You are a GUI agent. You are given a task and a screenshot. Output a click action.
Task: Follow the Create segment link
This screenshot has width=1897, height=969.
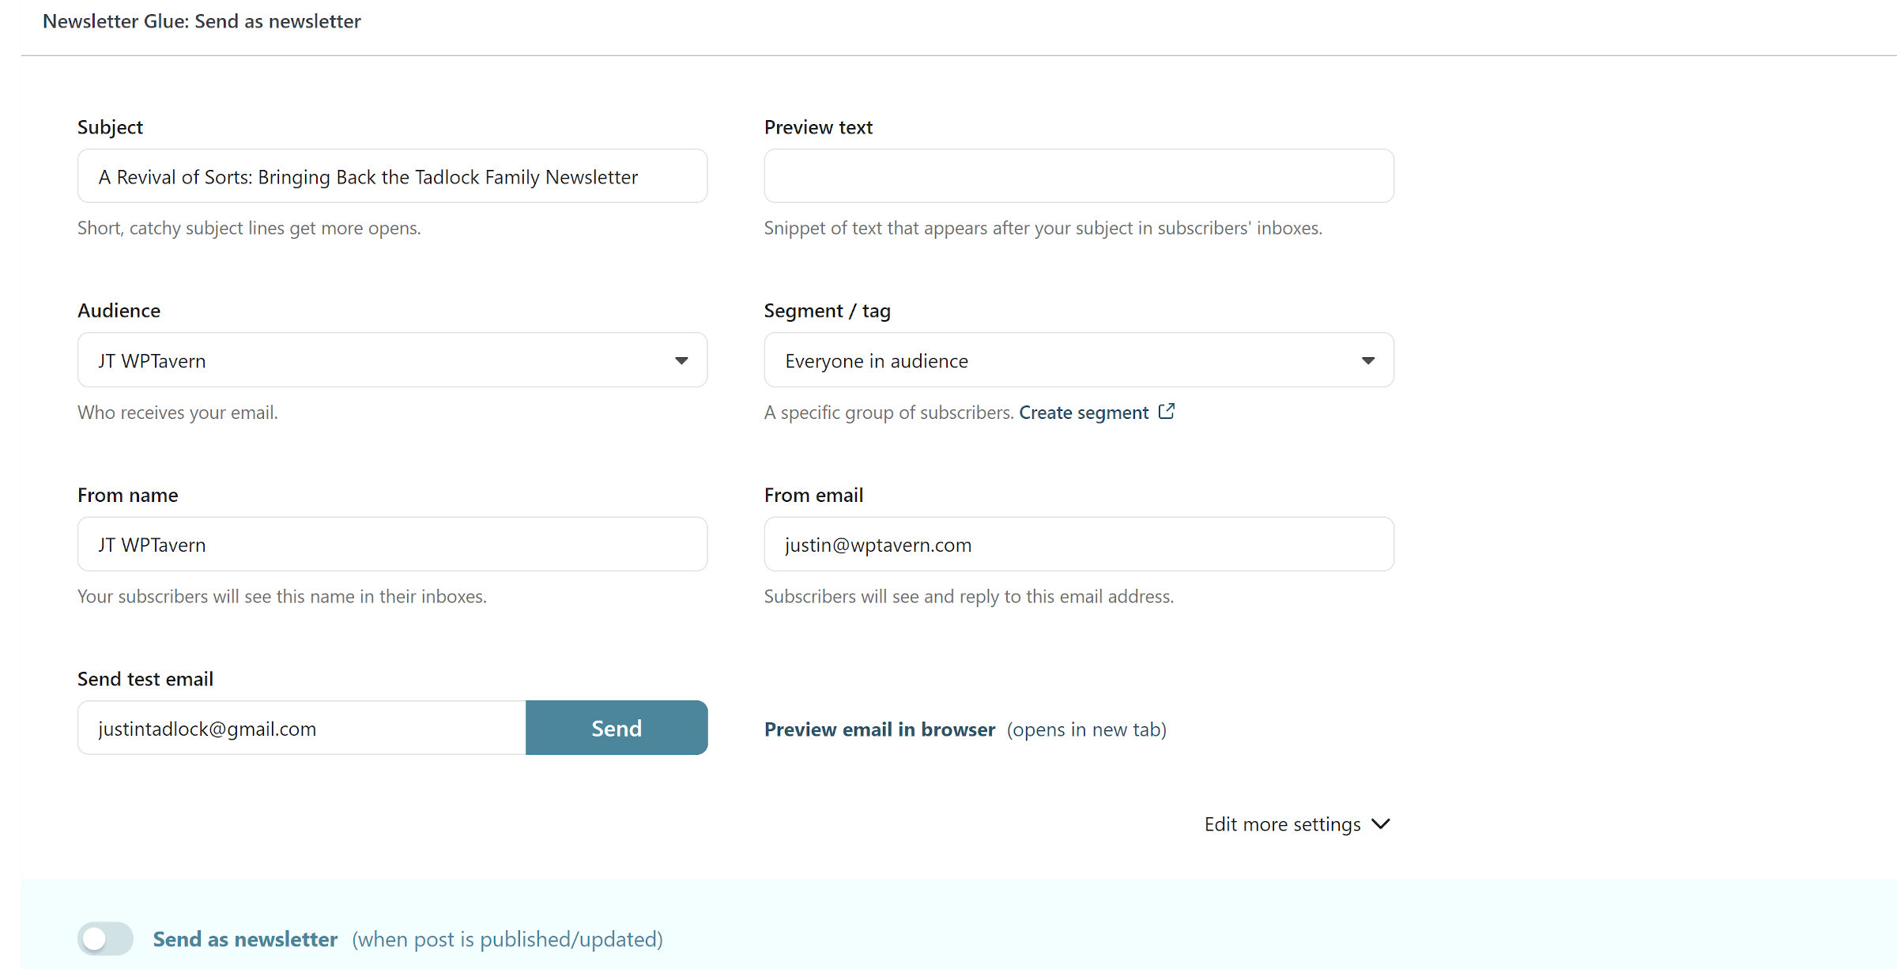[x=1084, y=412]
